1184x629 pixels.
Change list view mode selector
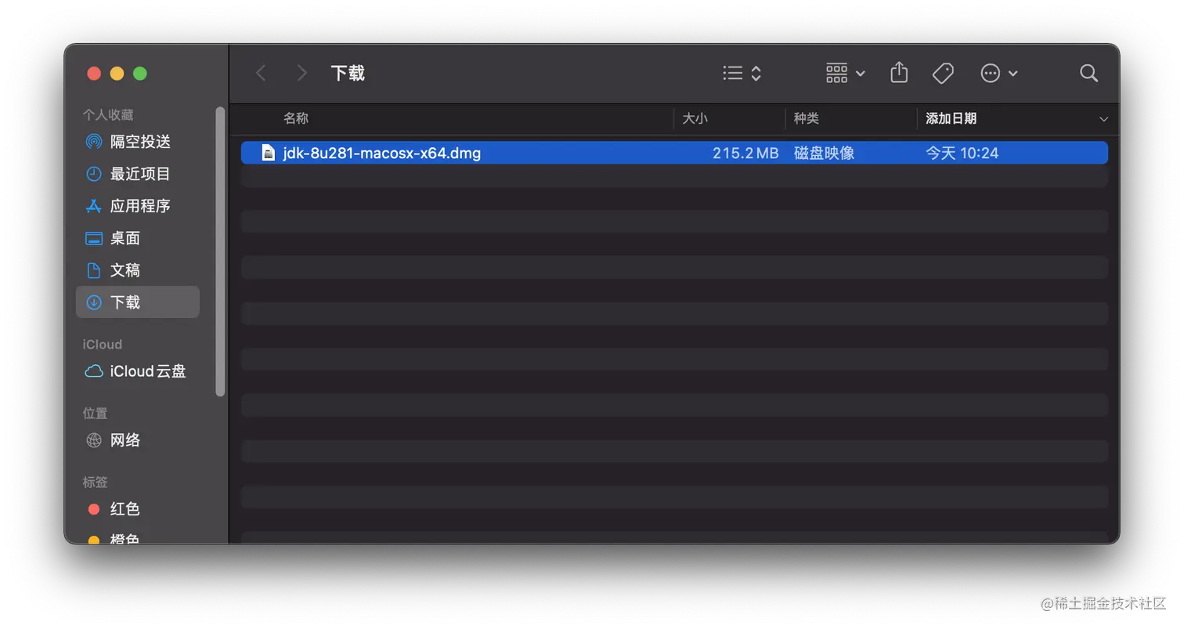pyautogui.click(x=742, y=74)
